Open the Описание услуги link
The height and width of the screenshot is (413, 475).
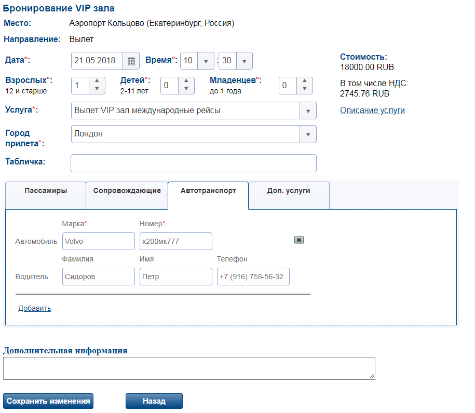[x=372, y=111]
